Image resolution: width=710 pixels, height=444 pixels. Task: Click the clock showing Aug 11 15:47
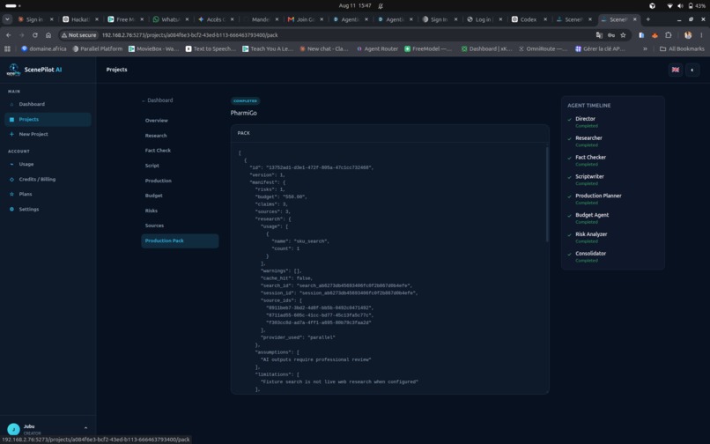point(354,6)
